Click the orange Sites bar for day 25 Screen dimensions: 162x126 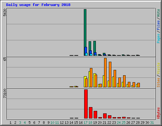(x=124, y=81)
